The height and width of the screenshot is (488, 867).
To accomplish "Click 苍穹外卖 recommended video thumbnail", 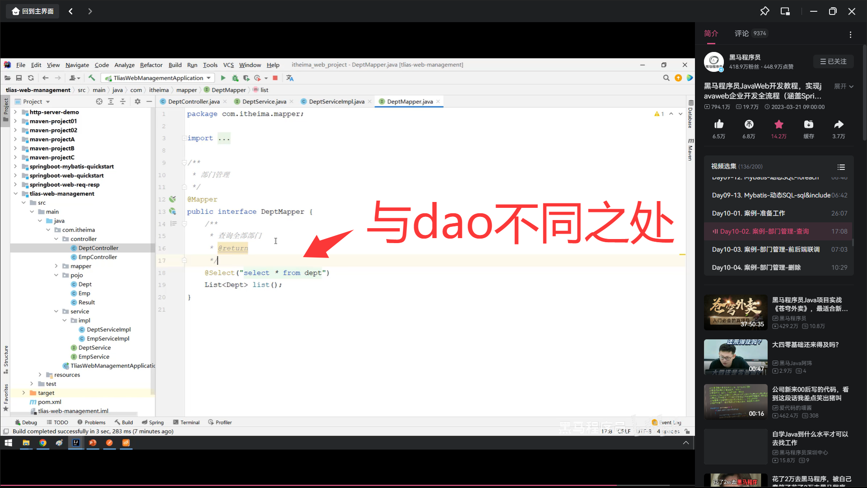I will pyautogui.click(x=735, y=312).
